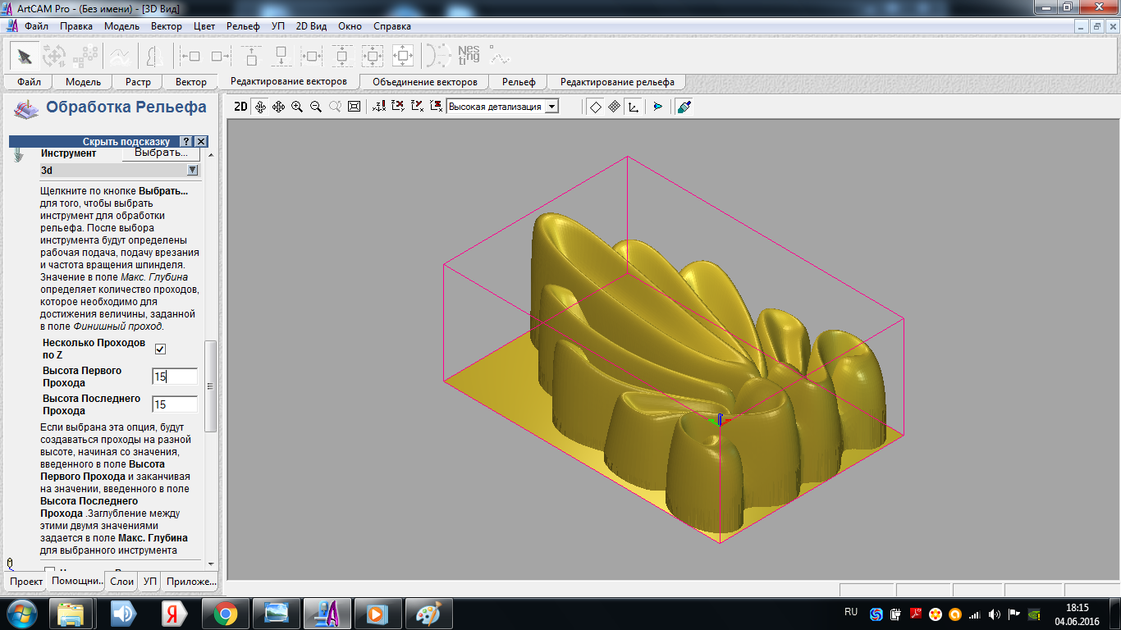Screen dimensions: 1121x630
Task: Open the Высокая детализация dropdown
Action: pos(552,107)
